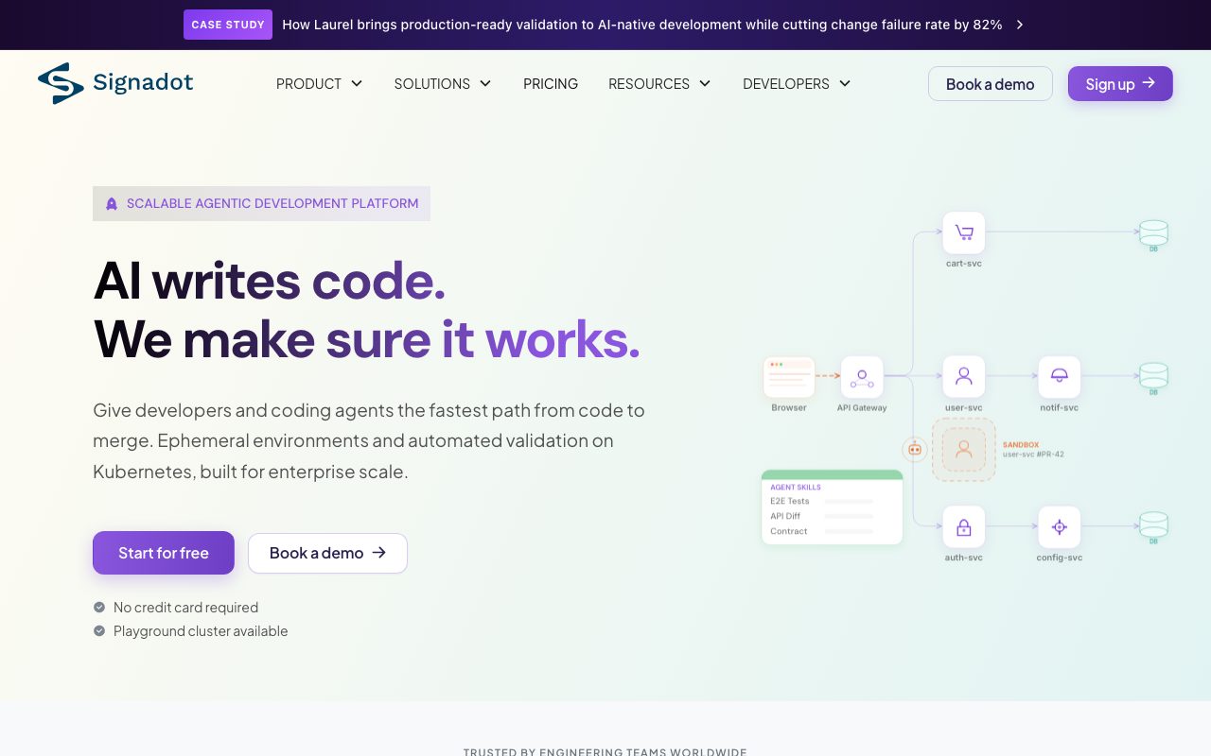Screen dimensions: 1211x756
Task: Click the Signadot logo icon
Action: pos(61,83)
